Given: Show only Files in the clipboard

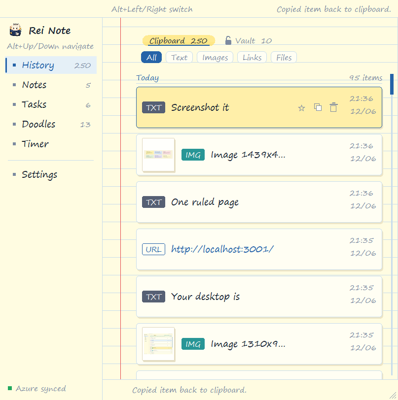Looking at the screenshot, I should [284, 57].
